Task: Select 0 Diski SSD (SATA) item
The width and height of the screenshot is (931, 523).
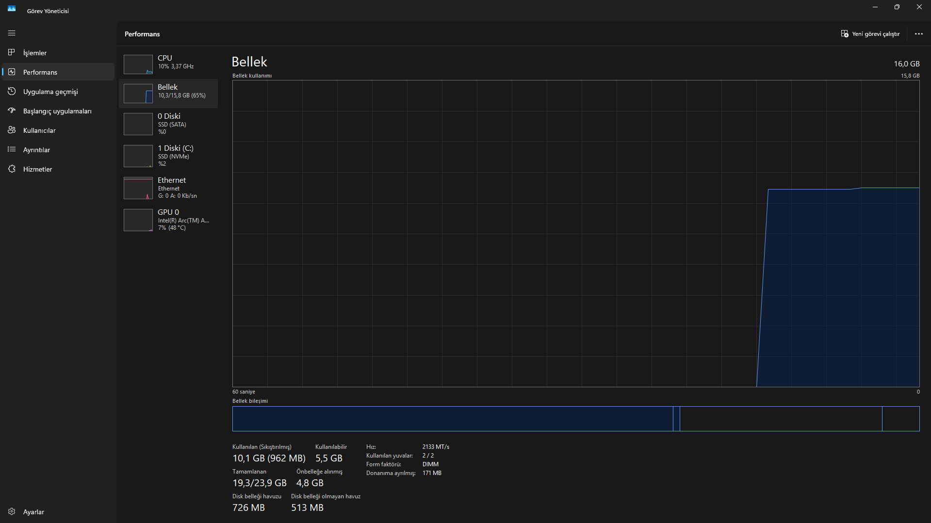Action: (168, 124)
